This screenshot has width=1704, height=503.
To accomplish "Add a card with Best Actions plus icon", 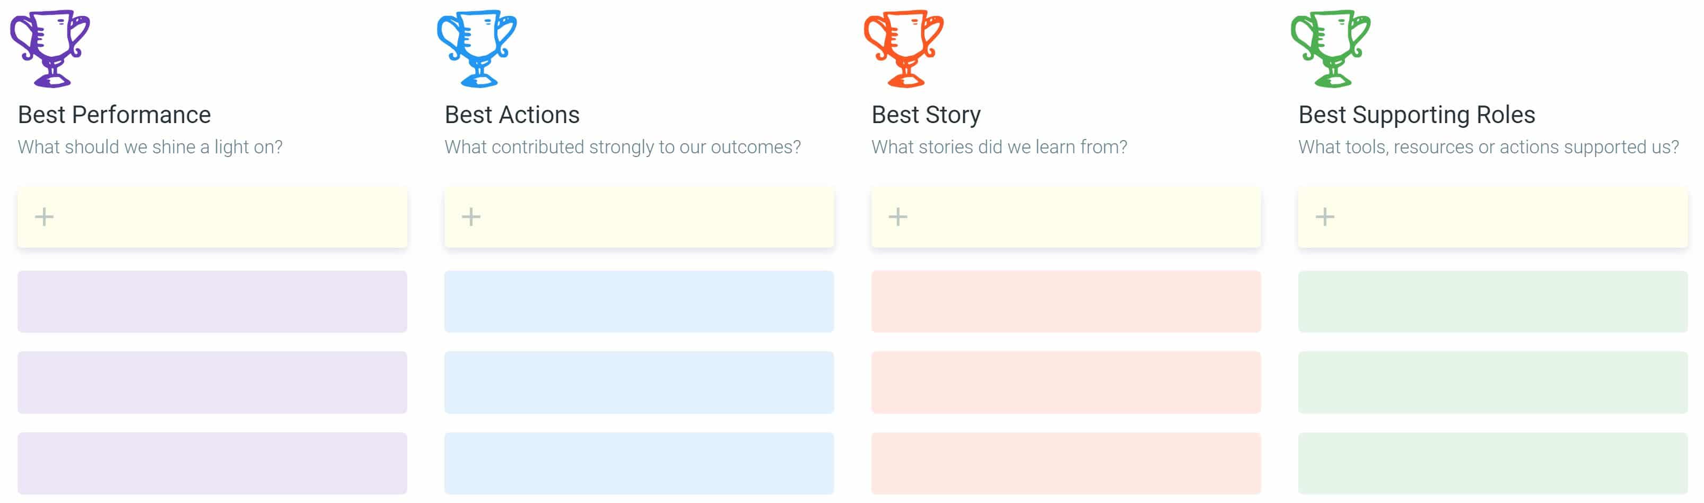I will coord(471,217).
